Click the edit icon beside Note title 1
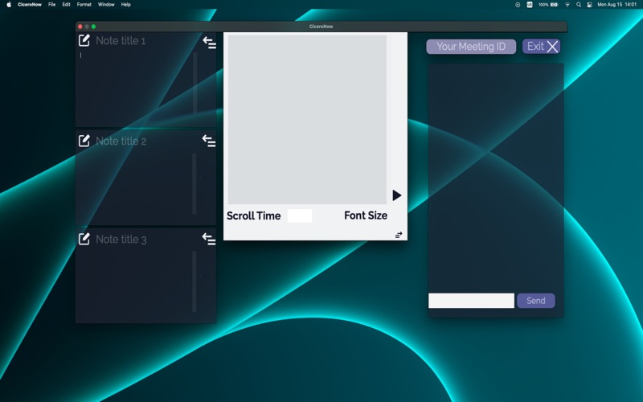 pyautogui.click(x=84, y=40)
